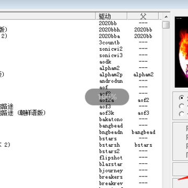
Task: Select the last radio button of the three
Action: 181,114
